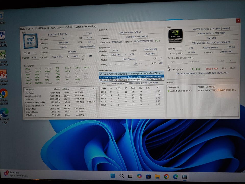Screen dimensions: 245x184
Task: Click the HVCI status text
Action: pyautogui.click(x=233, y=68)
